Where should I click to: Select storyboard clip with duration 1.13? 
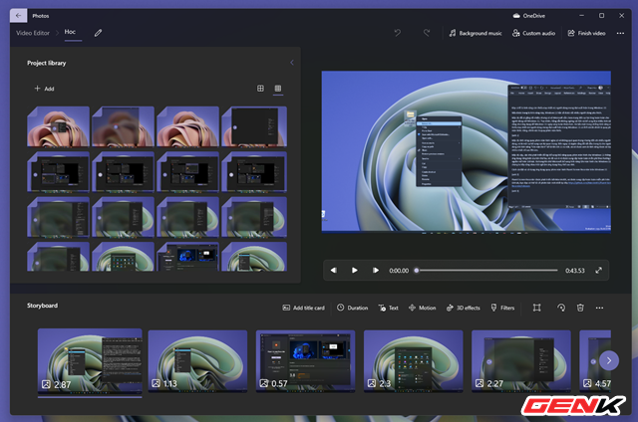point(197,361)
